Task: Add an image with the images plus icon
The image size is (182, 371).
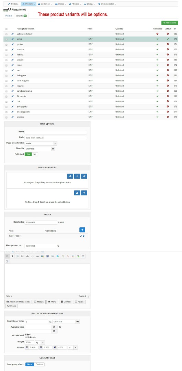Action: [77, 176]
